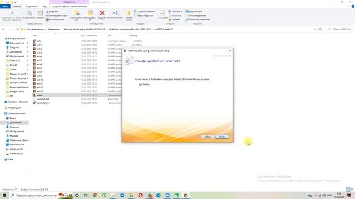Open the Open (Открыть) dropdown in ribbon
355x199 pixels.
(x=175, y=11)
